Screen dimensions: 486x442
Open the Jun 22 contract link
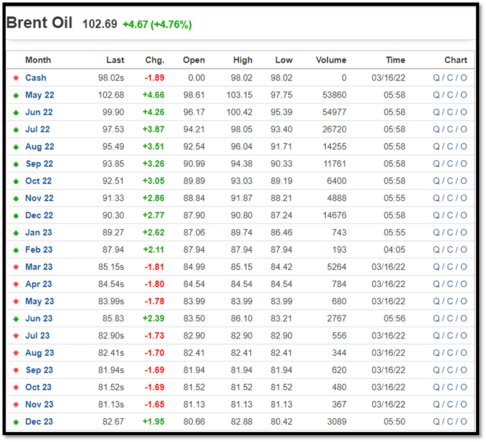coord(39,112)
